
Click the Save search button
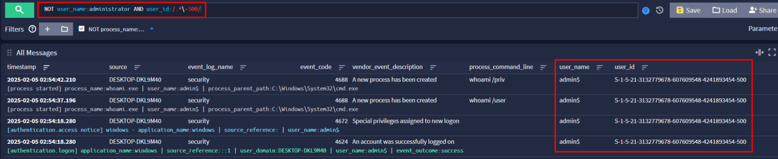(x=688, y=10)
